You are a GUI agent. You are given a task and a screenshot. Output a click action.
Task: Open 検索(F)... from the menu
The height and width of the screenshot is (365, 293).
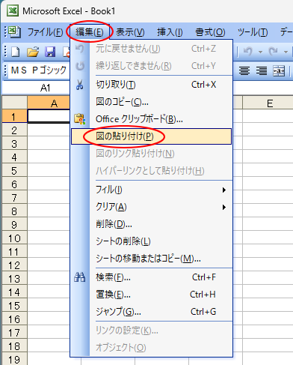click(x=151, y=277)
